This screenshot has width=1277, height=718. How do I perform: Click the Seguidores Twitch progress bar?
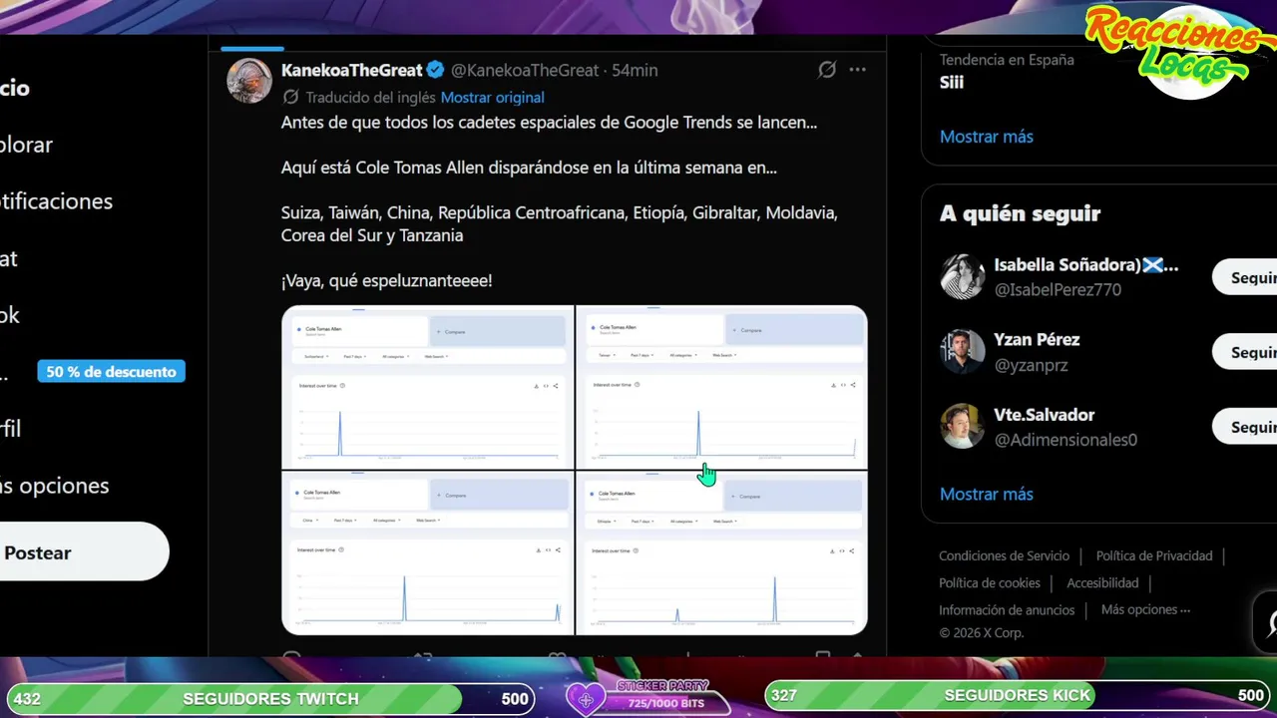(x=271, y=698)
